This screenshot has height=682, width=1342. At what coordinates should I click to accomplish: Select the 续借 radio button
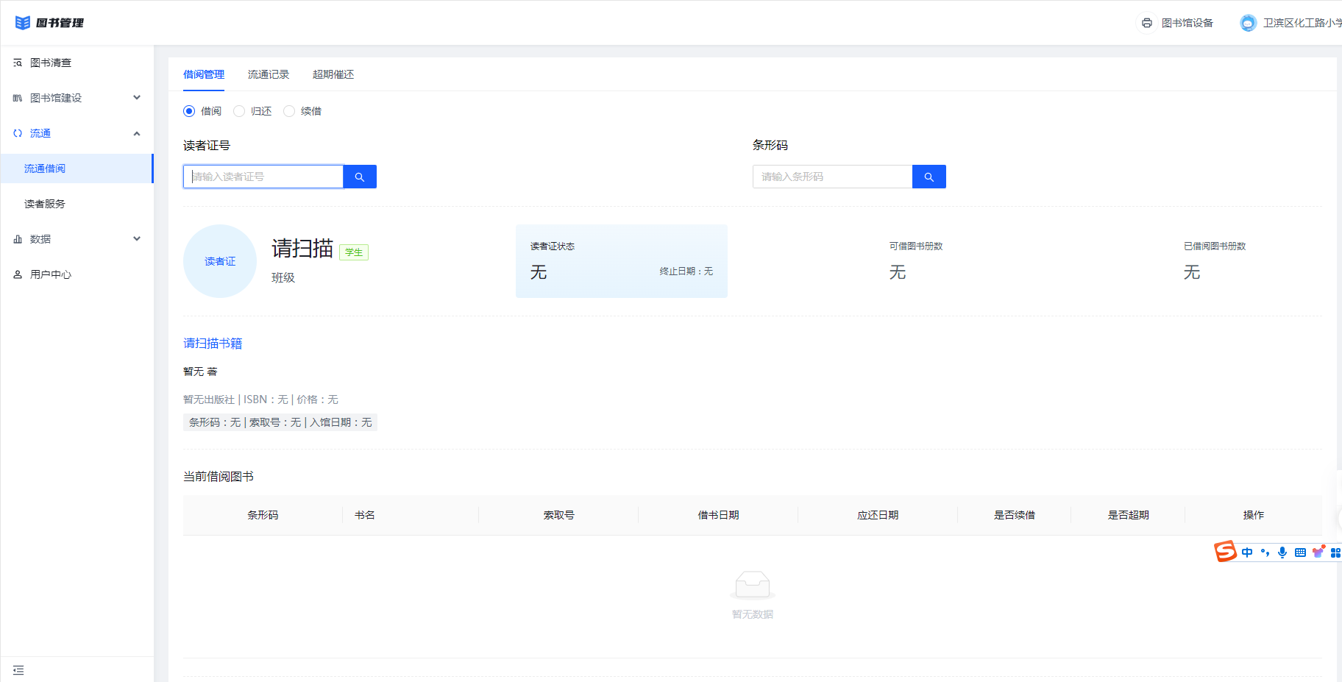(289, 111)
